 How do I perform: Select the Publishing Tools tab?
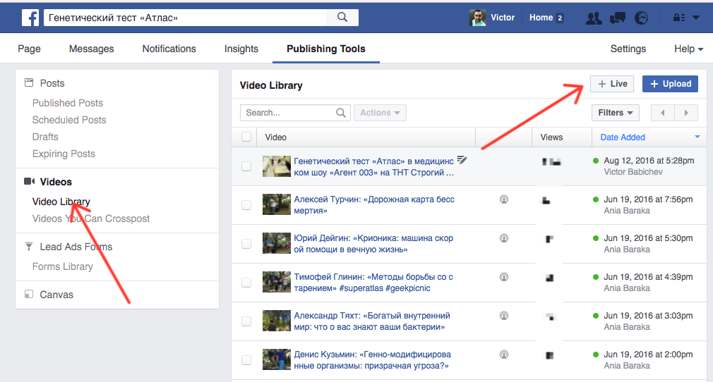pyautogui.click(x=326, y=49)
